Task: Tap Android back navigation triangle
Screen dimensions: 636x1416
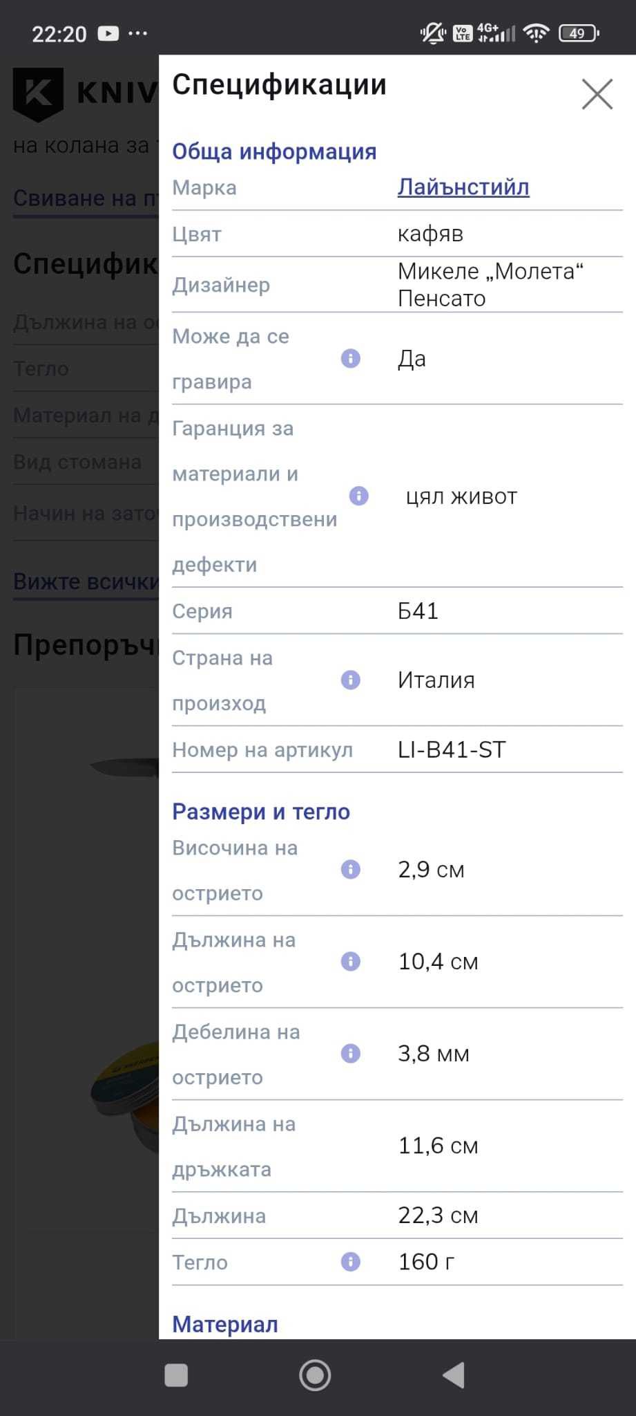Action: click(x=454, y=1375)
